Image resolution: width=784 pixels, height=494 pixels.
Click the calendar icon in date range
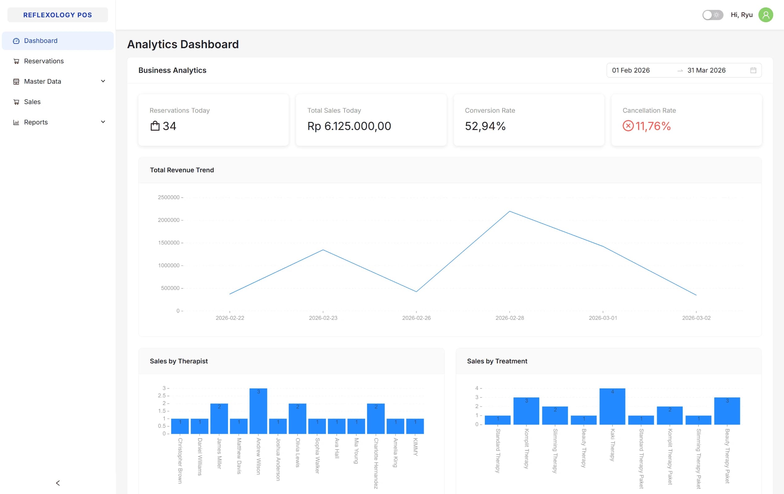tap(753, 71)
